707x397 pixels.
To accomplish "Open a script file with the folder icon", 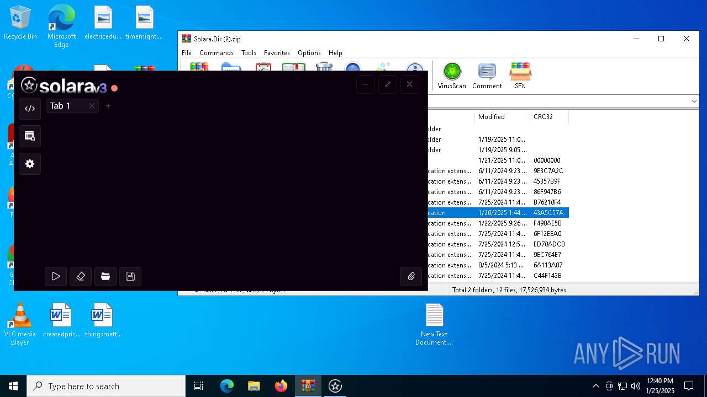I will [105, 276].
